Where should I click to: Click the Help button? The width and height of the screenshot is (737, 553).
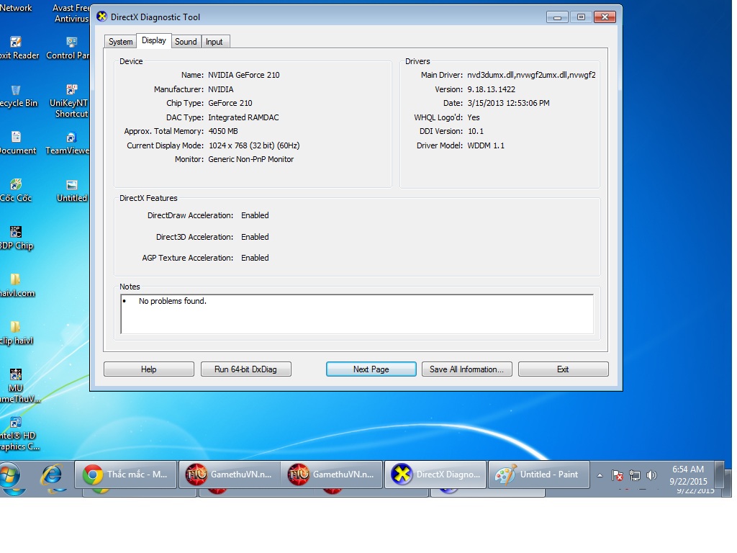point(148,369)
